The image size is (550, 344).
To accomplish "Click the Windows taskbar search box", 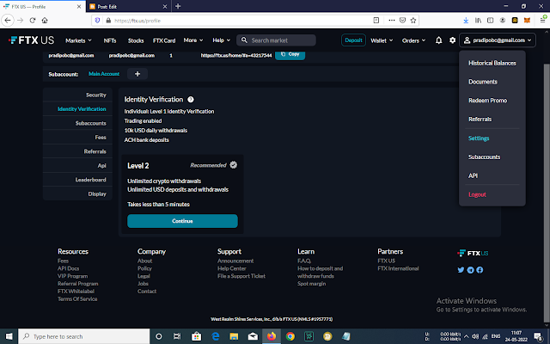I will 84,336.
